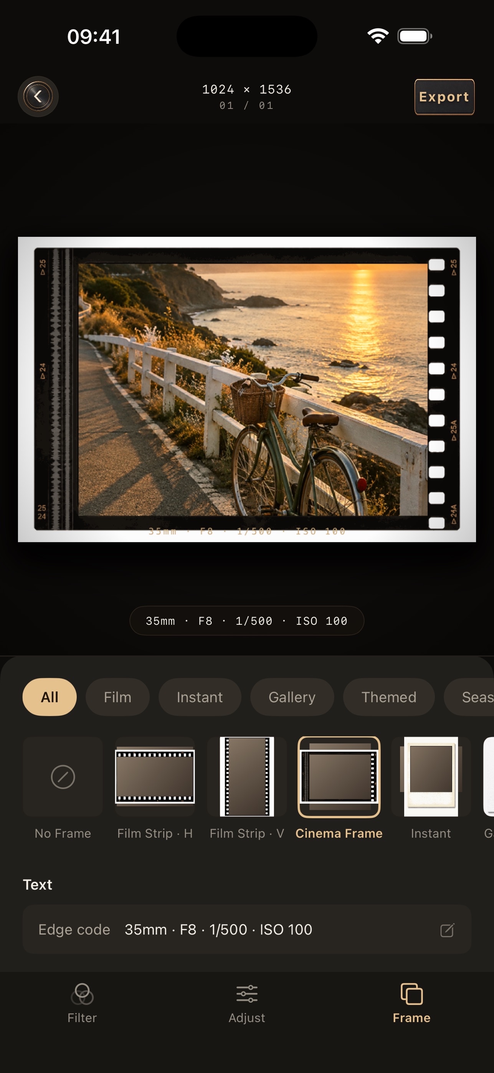This screenshot has width=494, height=1073.
Task: Select the Instant category chip
Action: pos(200,697)
